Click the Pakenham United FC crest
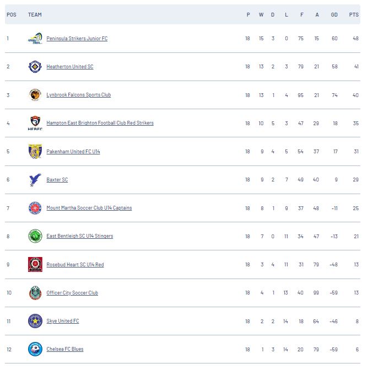368x369 pixels. point(35,151)
